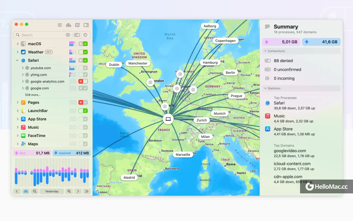Toggle the Weather rule switch

[83, 52]
